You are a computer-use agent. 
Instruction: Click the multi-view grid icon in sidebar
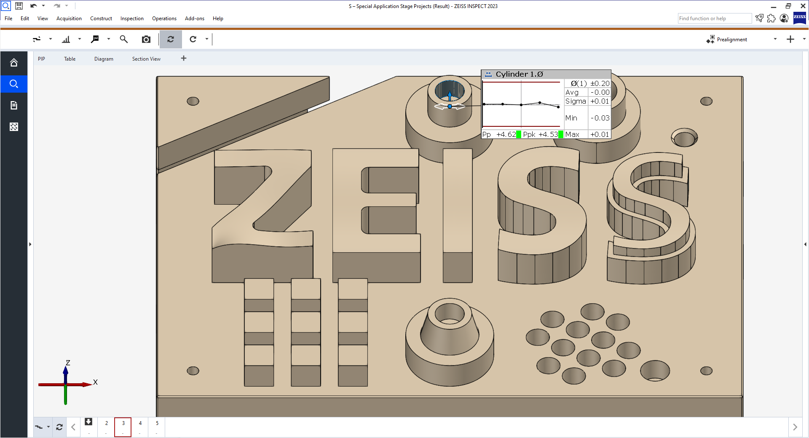(14, 126)
